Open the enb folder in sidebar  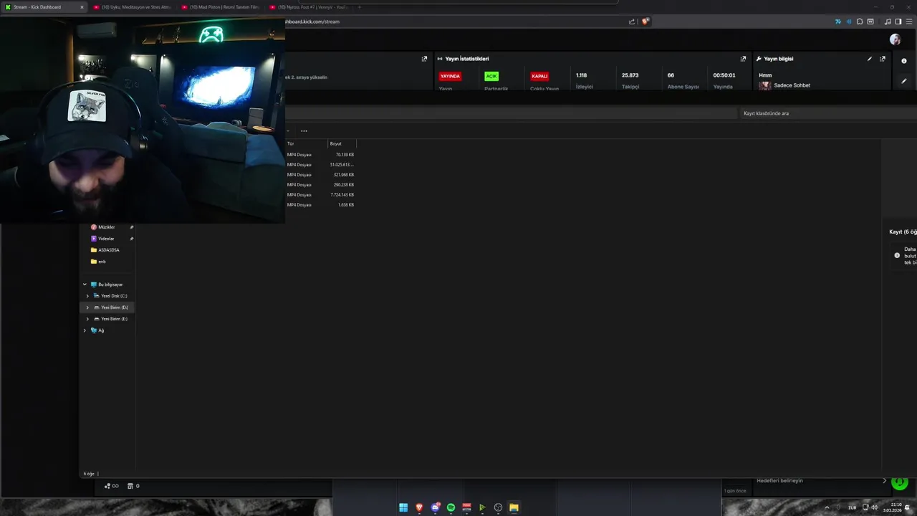(x=107, y=262)
